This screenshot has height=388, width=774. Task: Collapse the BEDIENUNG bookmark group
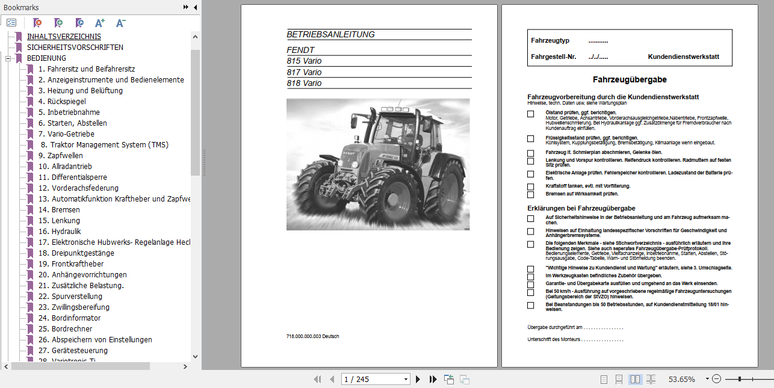[8, 58]
